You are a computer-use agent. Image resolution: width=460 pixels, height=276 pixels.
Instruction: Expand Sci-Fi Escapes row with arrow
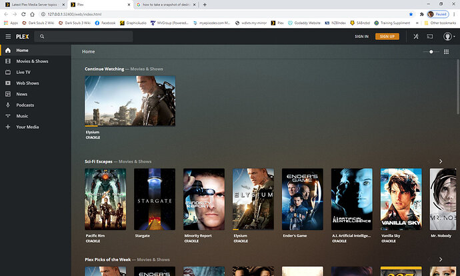[441, 161]
